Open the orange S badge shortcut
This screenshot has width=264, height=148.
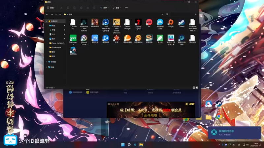pos(138,39)
